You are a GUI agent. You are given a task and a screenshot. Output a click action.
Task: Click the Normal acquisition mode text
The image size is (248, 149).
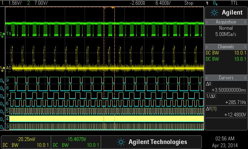coord(226,28)
